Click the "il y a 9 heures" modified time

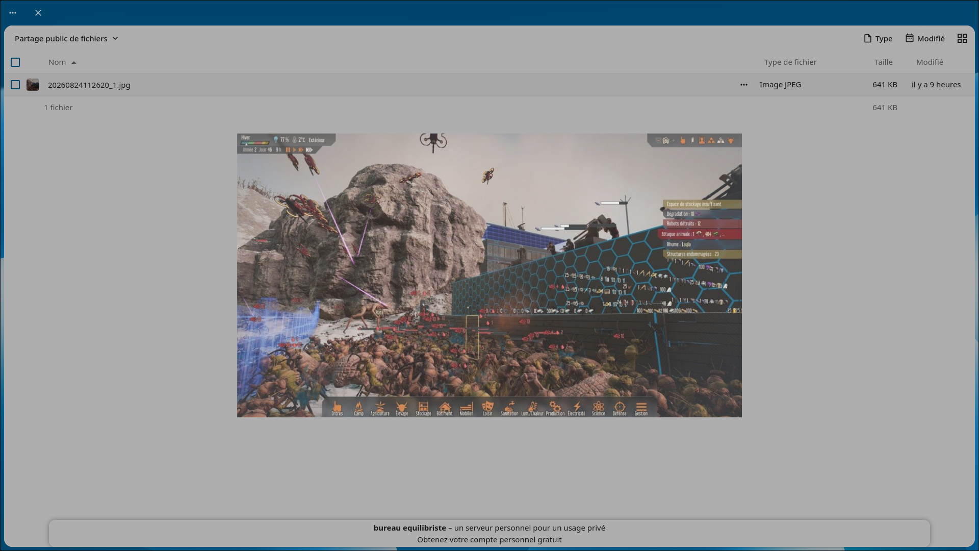936,85
